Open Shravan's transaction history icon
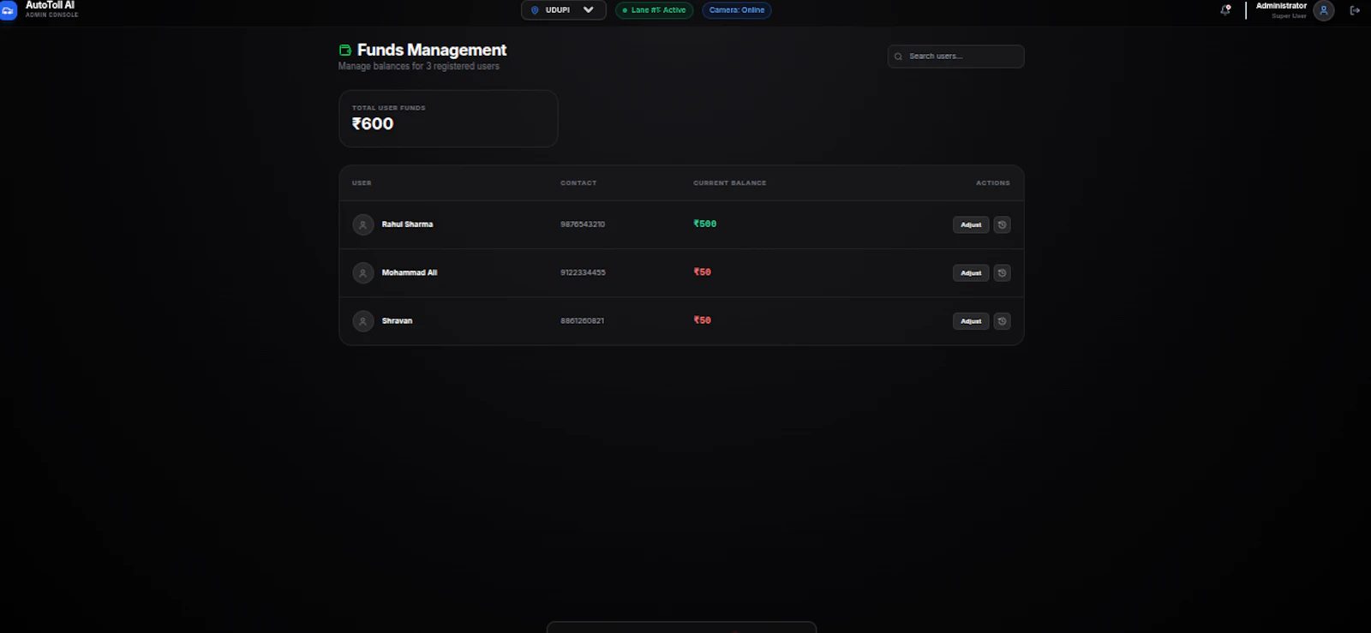This screenshot has width=1371, height=633. tap(1002, 320)
